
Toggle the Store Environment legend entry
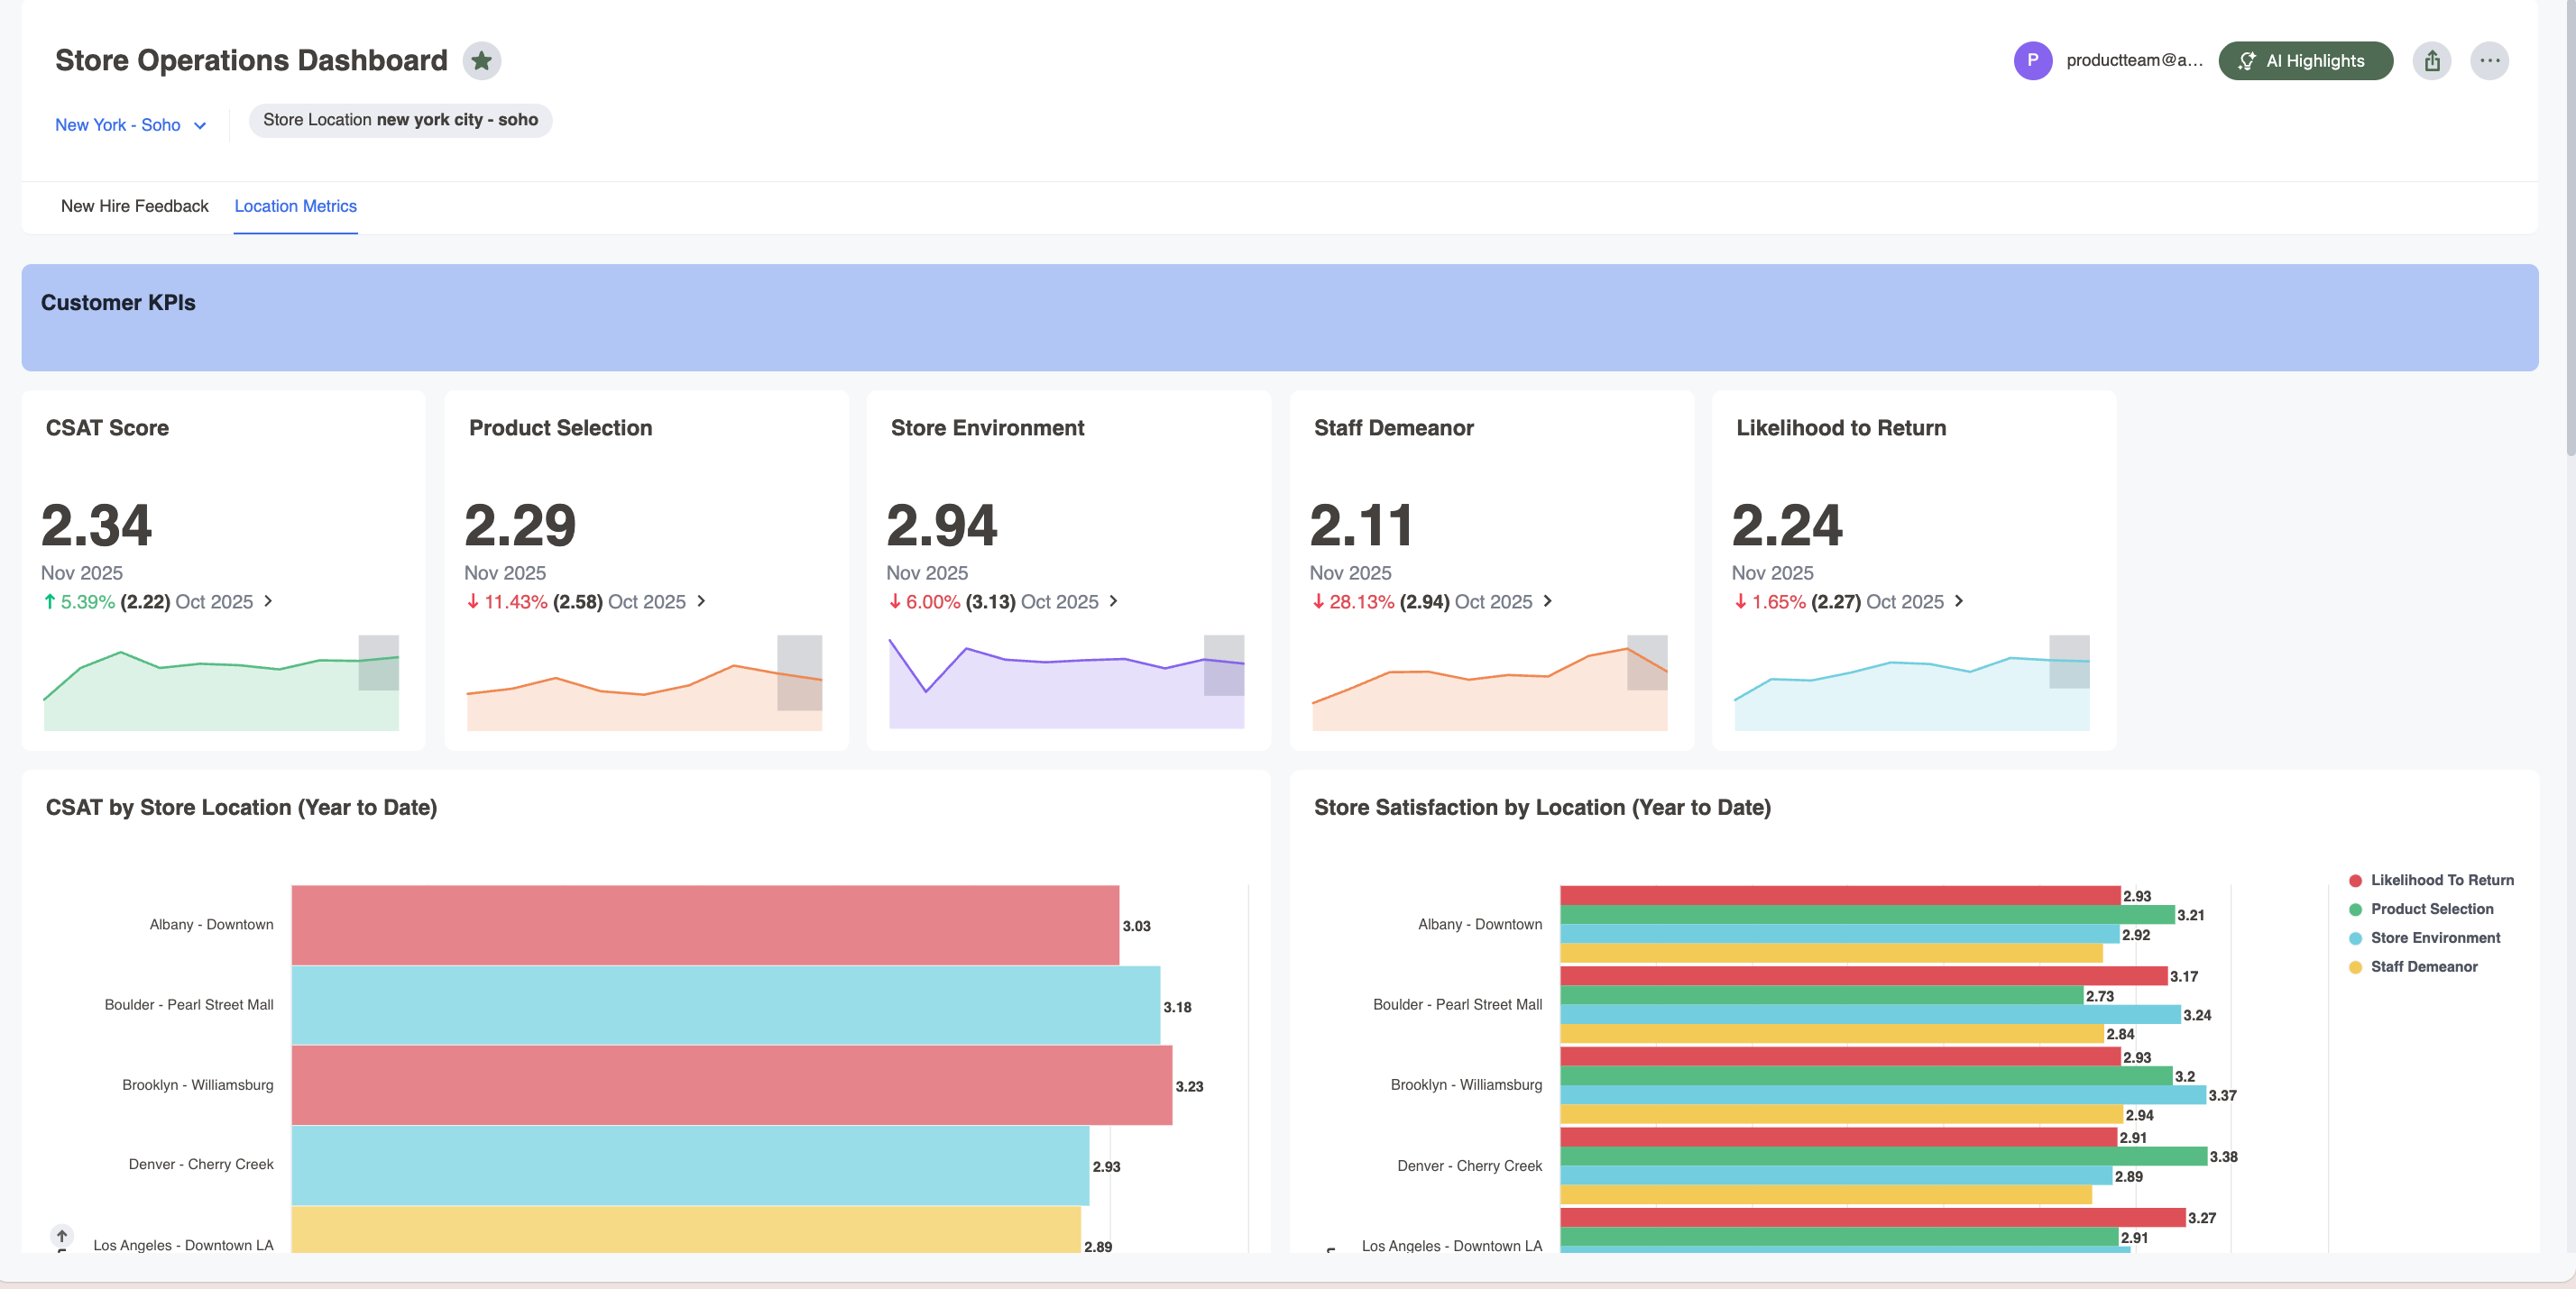click(2424, 938)
